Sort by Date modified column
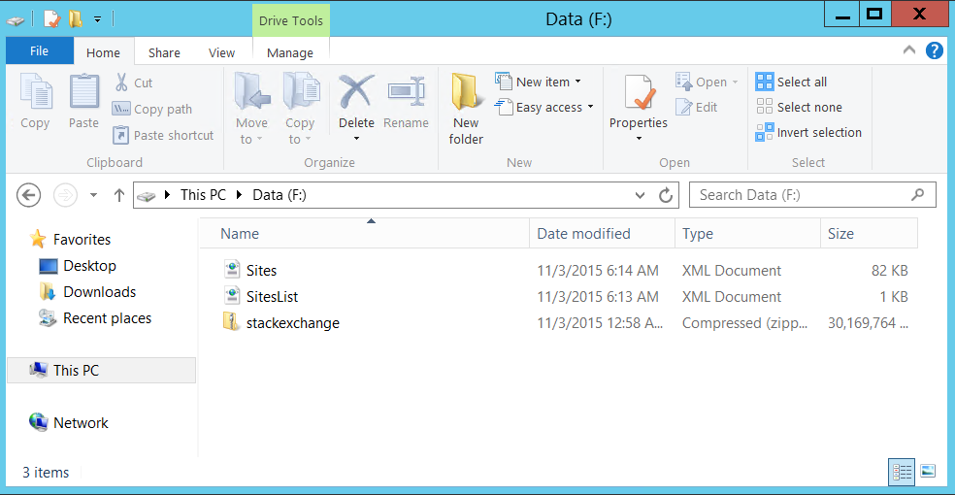The width and height of the screenshot is (955, 495). [x=603, y=234]
